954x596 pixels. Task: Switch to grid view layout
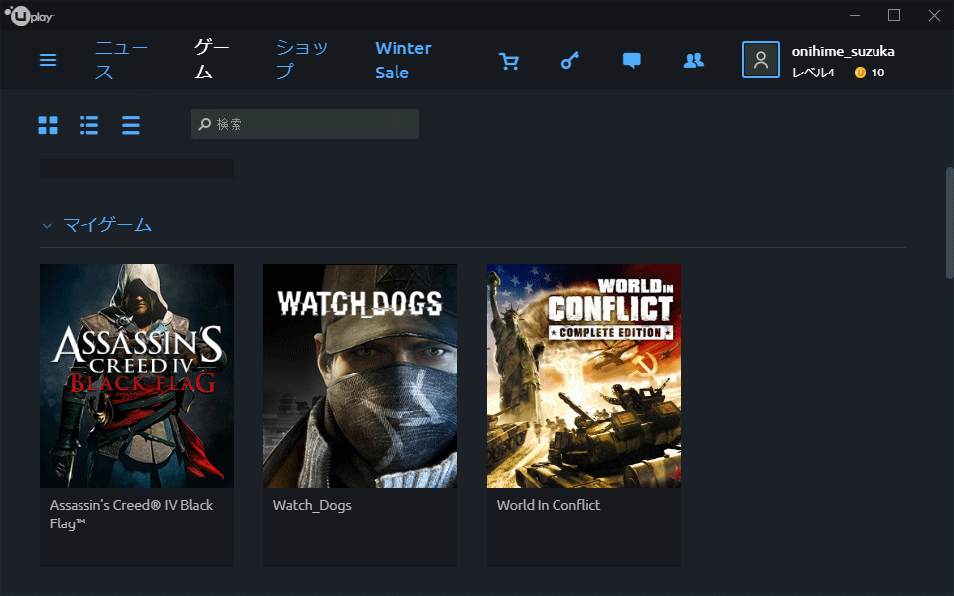(48, 125)
